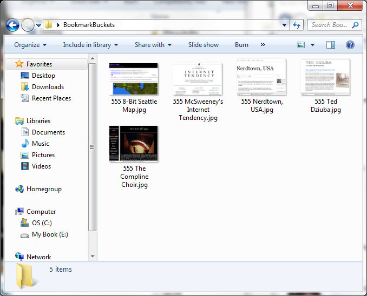Open Include in library menu
This screenshot has height=296, width=367.
pos(90,45)
